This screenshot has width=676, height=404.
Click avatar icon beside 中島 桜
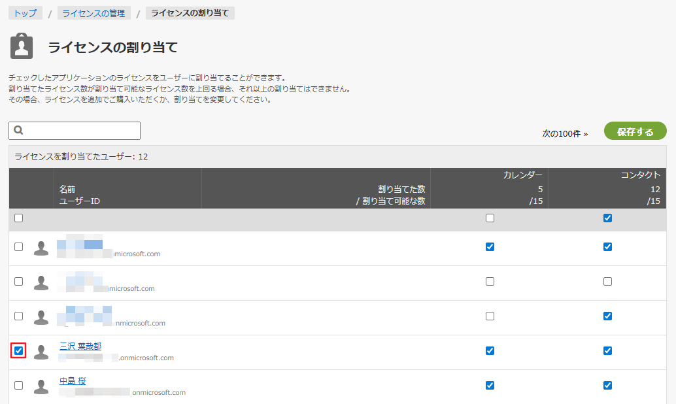point(41,387)
